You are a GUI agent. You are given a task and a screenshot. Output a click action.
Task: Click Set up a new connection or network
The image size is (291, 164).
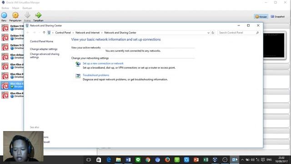(103, 63)
